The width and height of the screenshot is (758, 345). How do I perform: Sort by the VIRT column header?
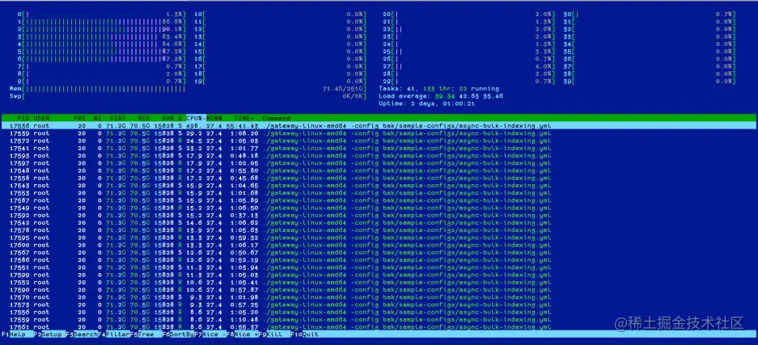(x=117, y=118)
